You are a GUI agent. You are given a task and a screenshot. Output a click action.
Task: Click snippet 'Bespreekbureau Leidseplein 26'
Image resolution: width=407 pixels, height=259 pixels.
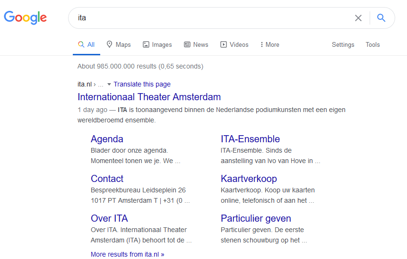coord(138,190)
